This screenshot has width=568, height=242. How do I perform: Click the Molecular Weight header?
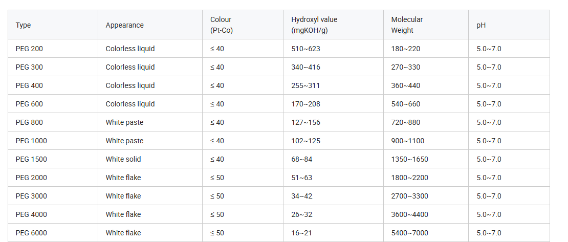[407, 25]
